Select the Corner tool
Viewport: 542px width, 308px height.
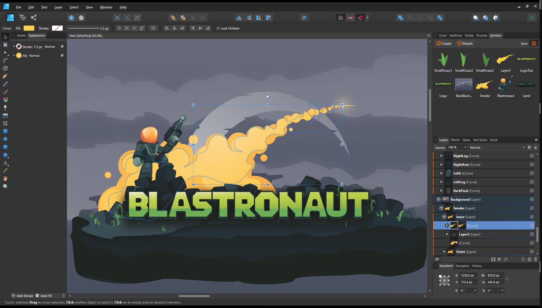point(5,60)
